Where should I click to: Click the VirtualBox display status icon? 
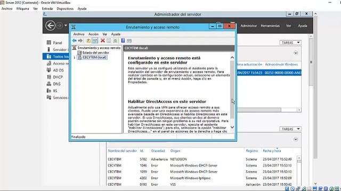pos(315,189)
